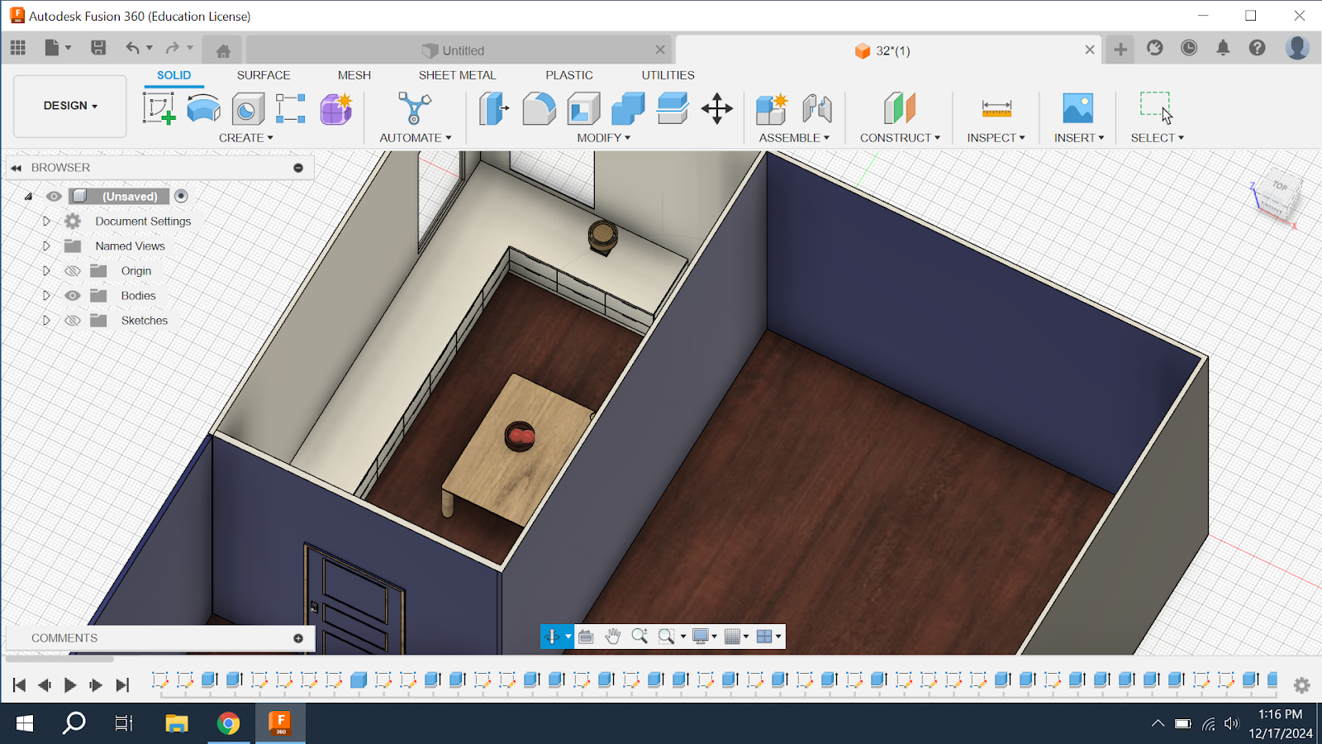Jump to the end of the timeline
Viewport: 1322px width, 744px height.
tap(122, 684)
